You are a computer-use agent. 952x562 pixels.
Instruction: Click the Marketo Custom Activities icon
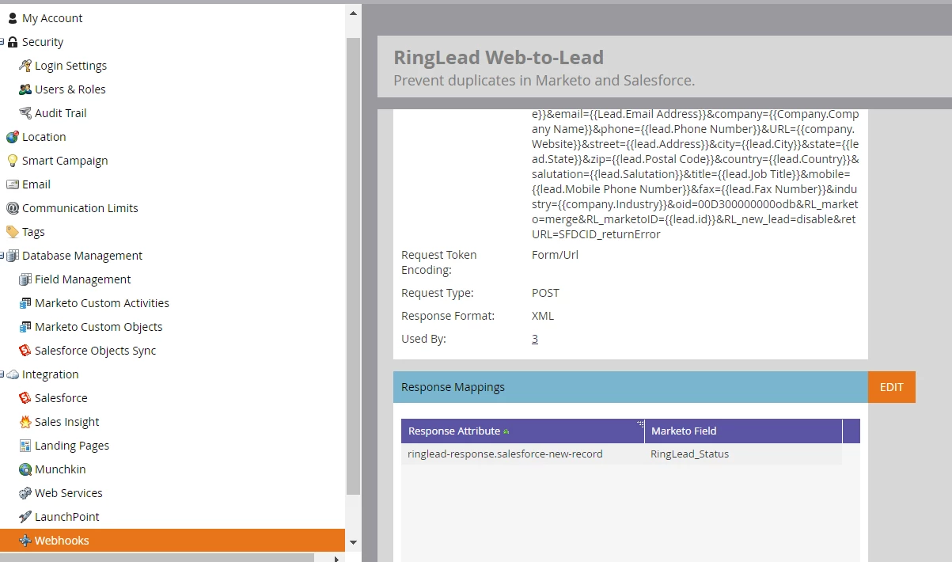[25, 303]
